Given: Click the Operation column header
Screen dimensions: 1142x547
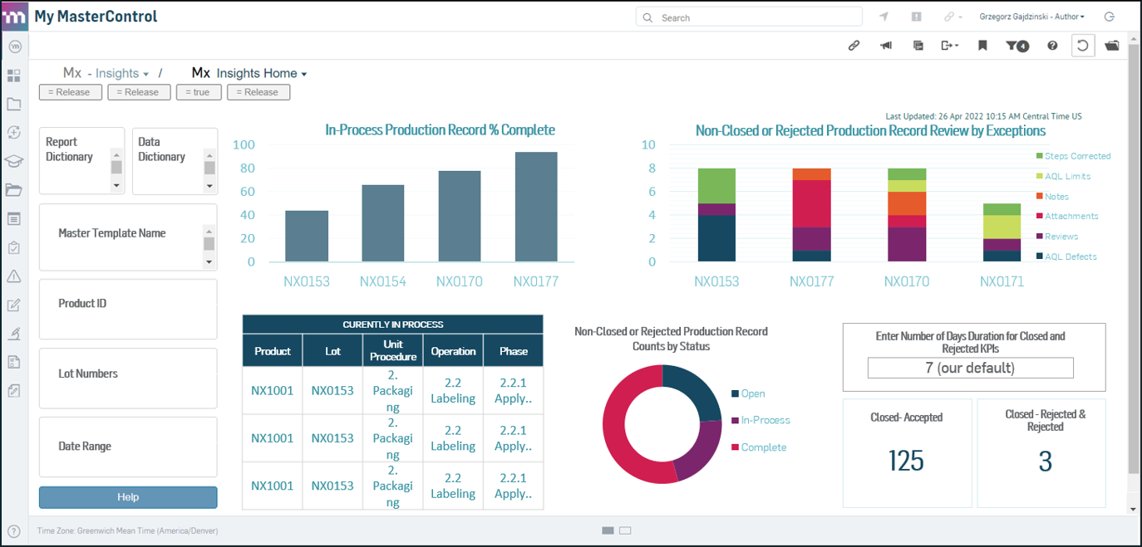Looking at the screenshot, I should pyautogui.click(x=453, y=350).
